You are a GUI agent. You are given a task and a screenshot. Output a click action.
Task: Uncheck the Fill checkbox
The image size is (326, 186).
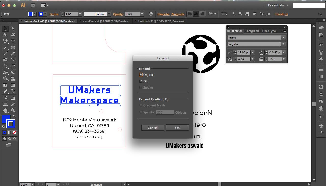point(141,81)
